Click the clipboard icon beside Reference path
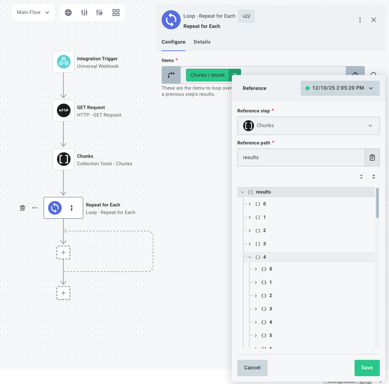Viewport: 389px width, 384px height. click(372, 157)
